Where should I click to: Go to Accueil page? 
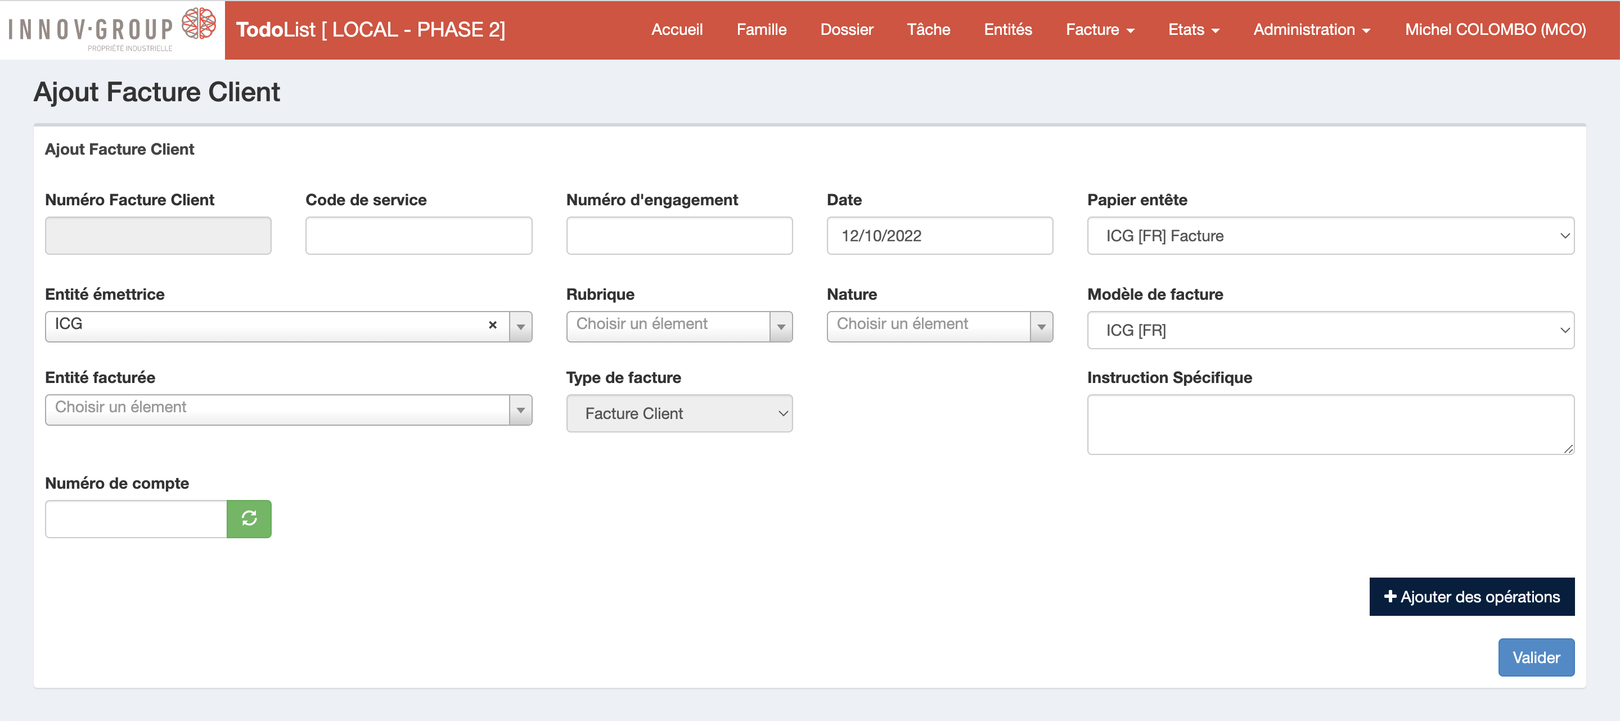(x=677, y=30)
